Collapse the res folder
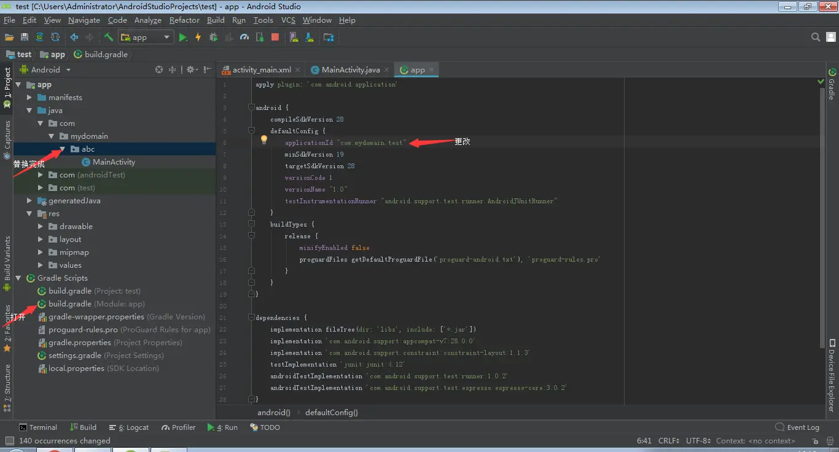The height and width of the screenshot is (452, 839). point(29,214)
